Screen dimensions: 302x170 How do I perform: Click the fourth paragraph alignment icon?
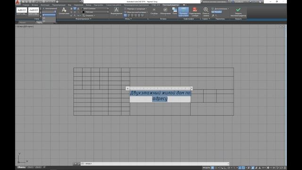(x=135, y=16)
